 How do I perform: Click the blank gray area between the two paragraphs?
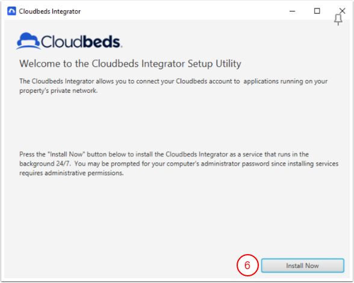coord(176,122)
